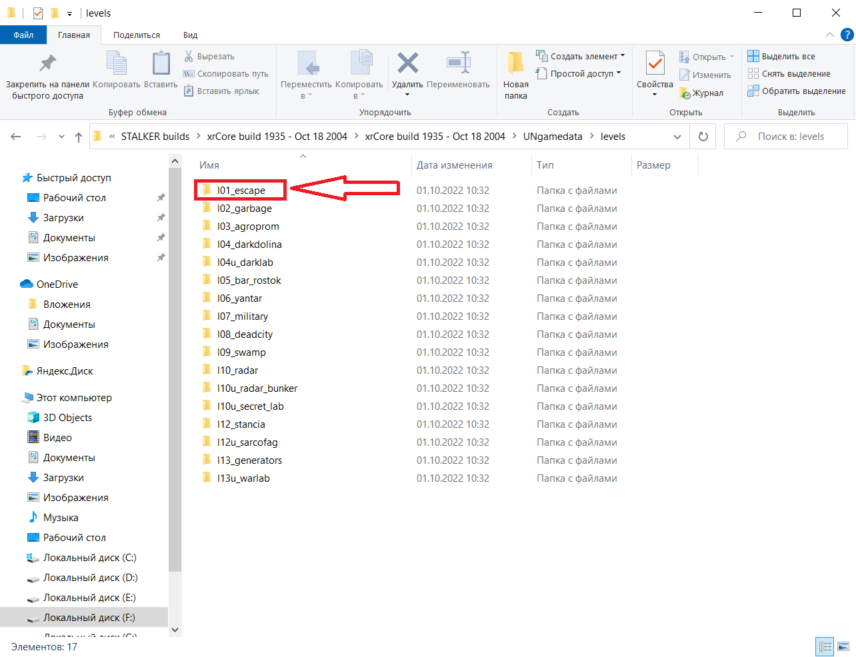This screenshot has height=657, width=856.
Task: Expand the Open (Открыть) dropdown
Action: click(732, 57)
